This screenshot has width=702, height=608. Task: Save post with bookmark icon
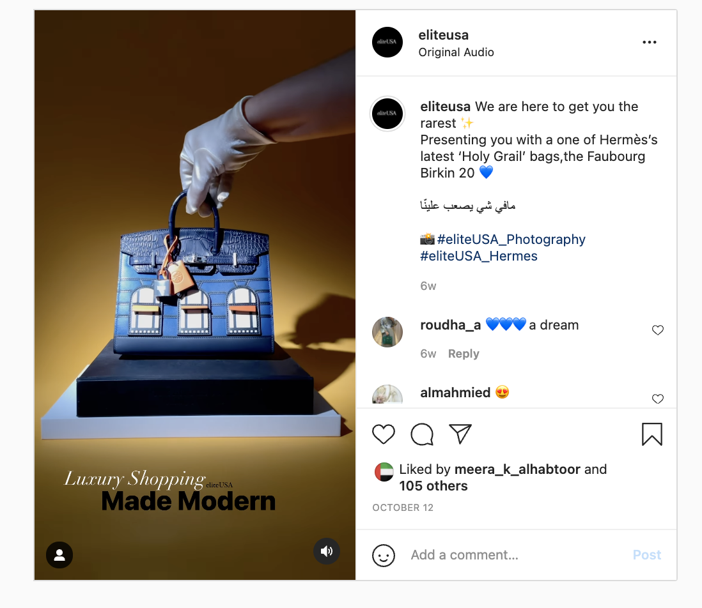coord(652,434)
